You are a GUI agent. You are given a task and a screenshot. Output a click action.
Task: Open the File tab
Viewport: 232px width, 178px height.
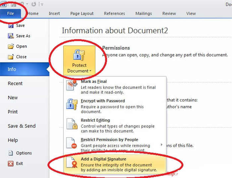click(10, 14)
